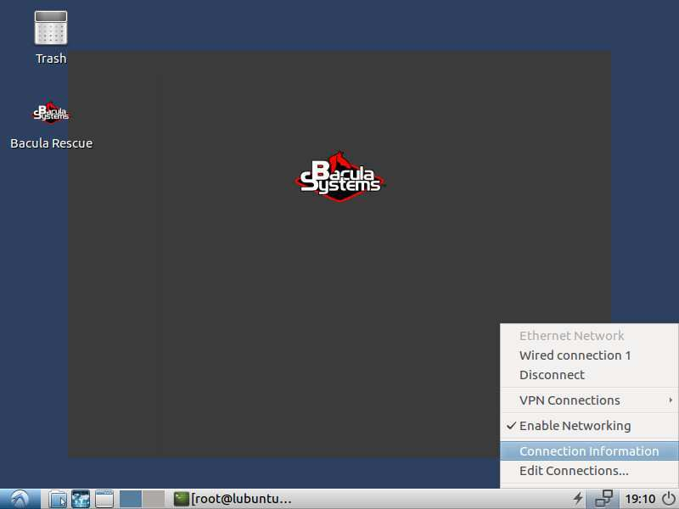Expand the VPN Connections submenu
Screen dimensions: 679x509
tap(589, 400)
